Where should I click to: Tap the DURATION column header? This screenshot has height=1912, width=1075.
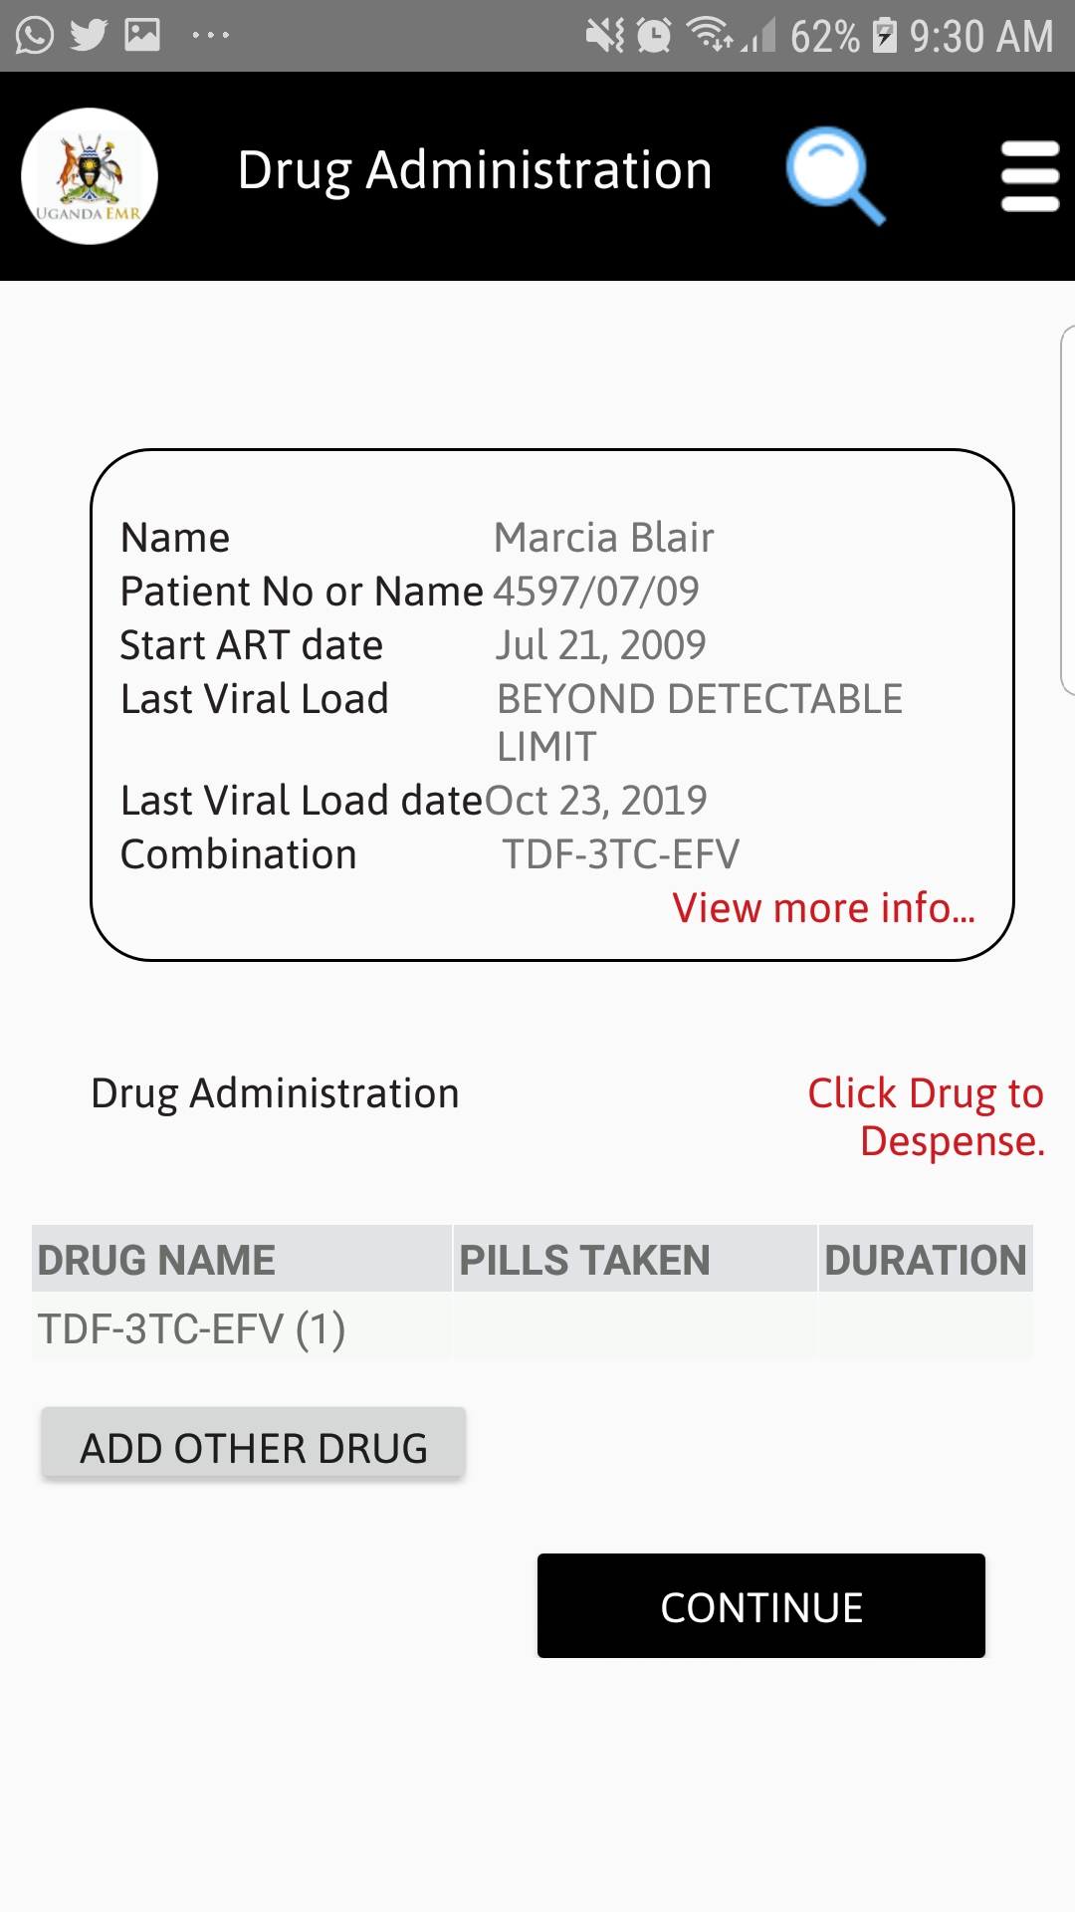point(925,1260)
